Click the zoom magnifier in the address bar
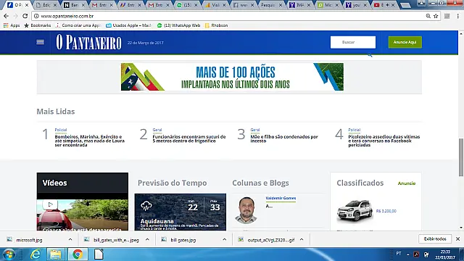The width and height of the screenshot is (464, 261). pyautogui.click(x=428, y=16)
